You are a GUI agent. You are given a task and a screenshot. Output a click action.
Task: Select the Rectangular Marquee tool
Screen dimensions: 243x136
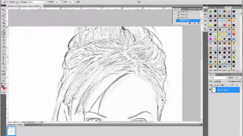click(x=3, y=13)
